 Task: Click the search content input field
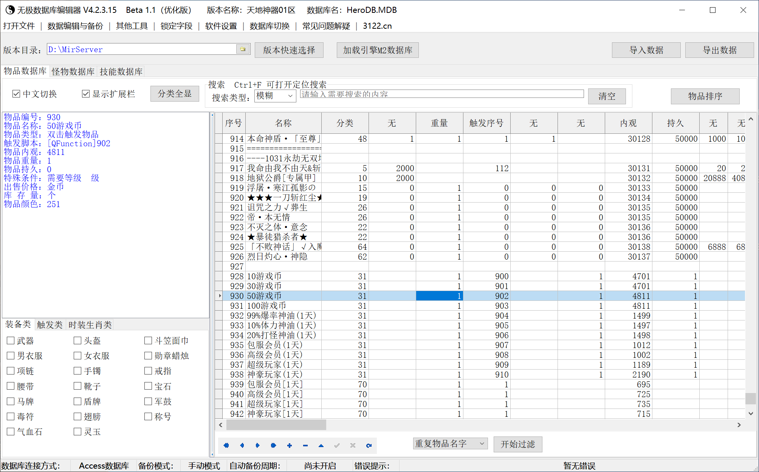click(442, 94)
